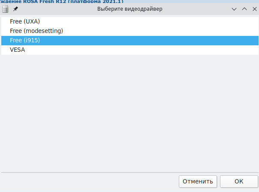The height and width of the screenshot is (192, 259).
Task: Click the 'Выберите видеодрайвер' title bar text
Action: point(129,9)
